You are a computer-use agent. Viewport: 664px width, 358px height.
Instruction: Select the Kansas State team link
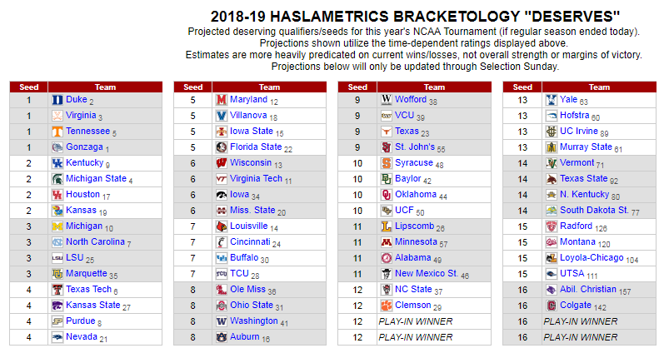(x=92, y=306)
